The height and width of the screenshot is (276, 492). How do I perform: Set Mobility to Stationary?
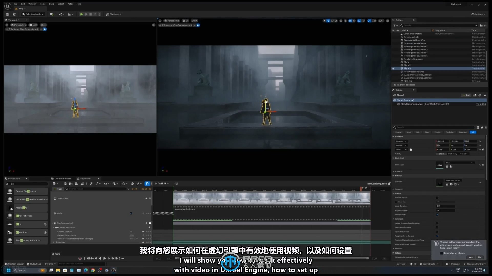point(452,154)
